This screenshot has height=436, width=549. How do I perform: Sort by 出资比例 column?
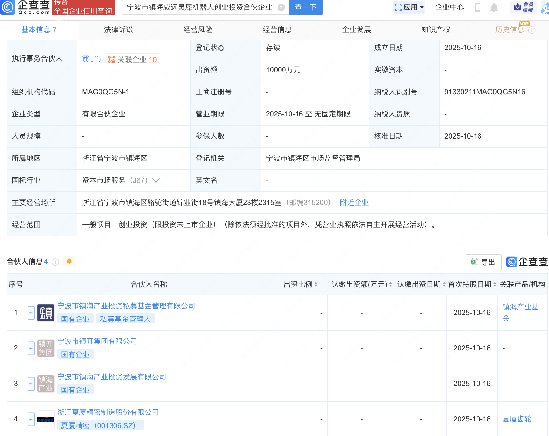pyautogui.click(x=316, y=284)
